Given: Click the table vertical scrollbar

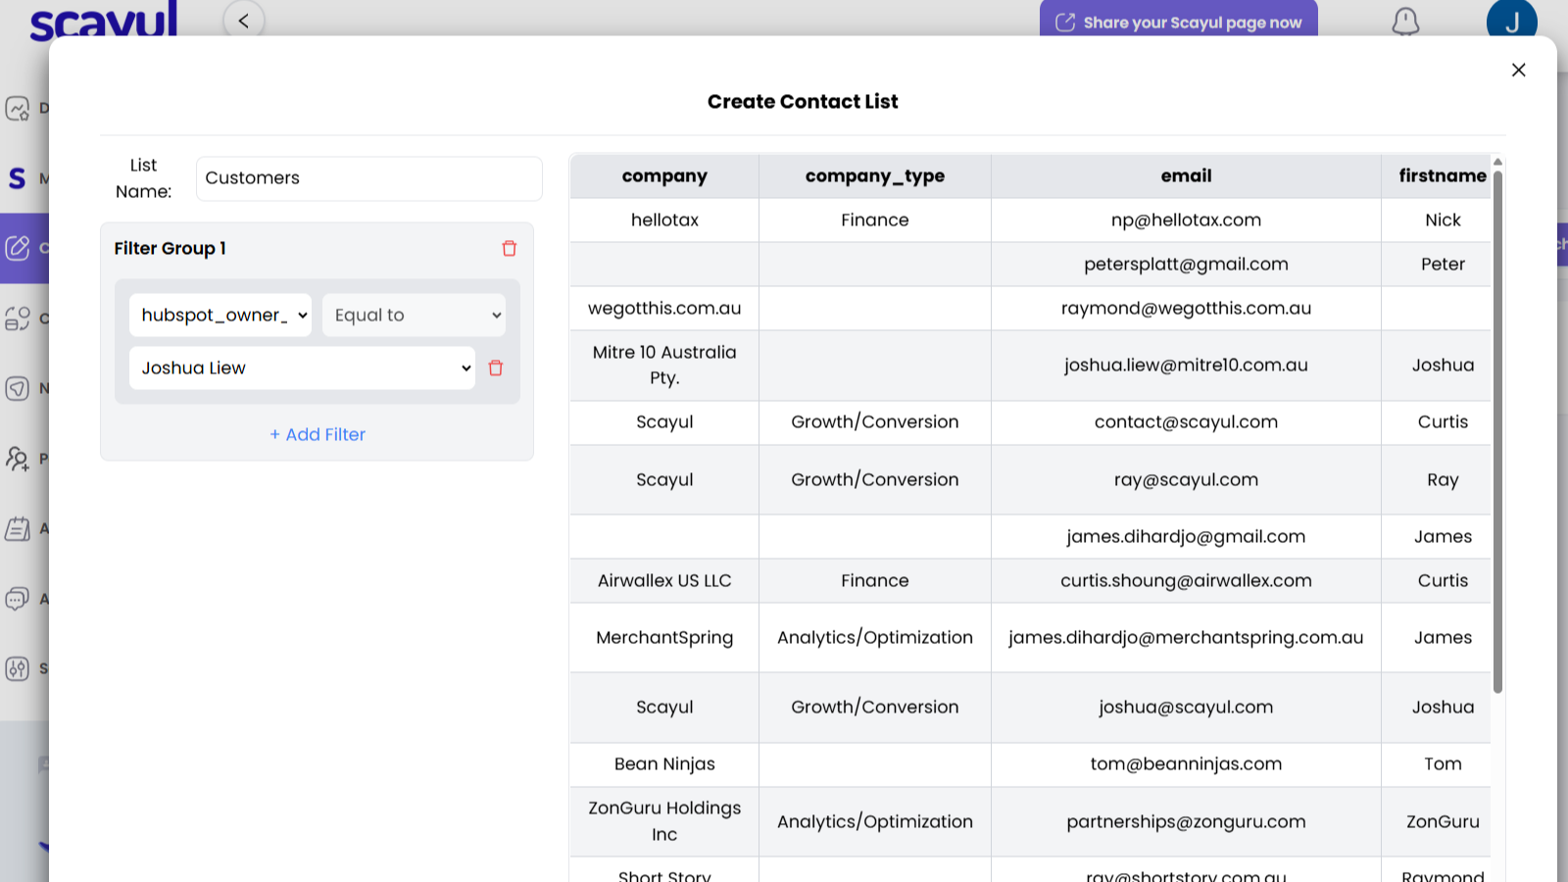Looking at the screenshot, I should (1497, 431).
